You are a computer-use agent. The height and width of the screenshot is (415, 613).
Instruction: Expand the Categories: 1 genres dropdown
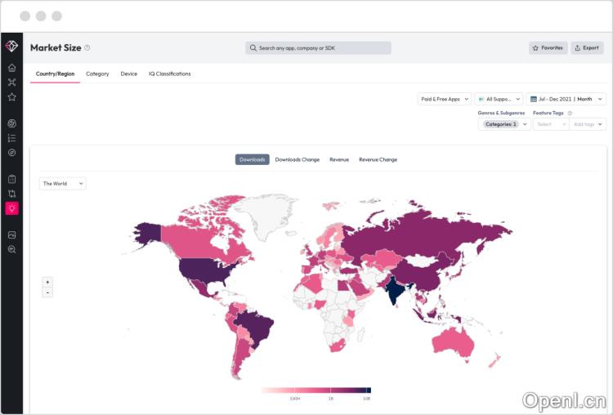coord(504,124)
